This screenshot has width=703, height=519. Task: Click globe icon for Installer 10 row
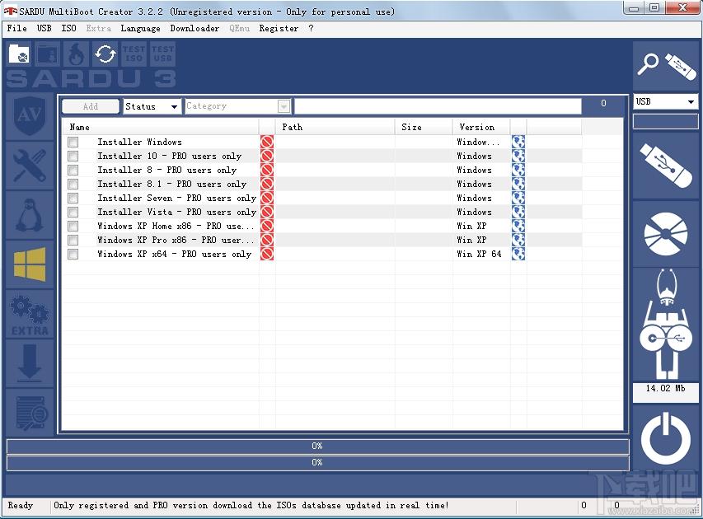(x=518, y=156)
